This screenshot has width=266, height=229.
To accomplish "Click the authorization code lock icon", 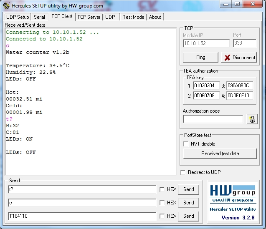I will (252, 119).
